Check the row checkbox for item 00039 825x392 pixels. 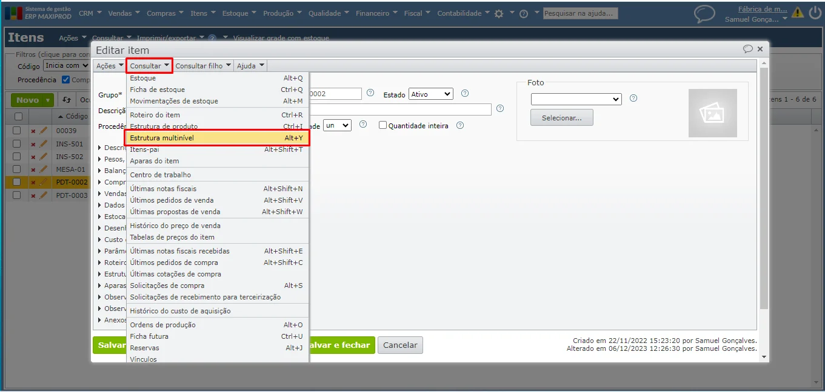[17, 131]
